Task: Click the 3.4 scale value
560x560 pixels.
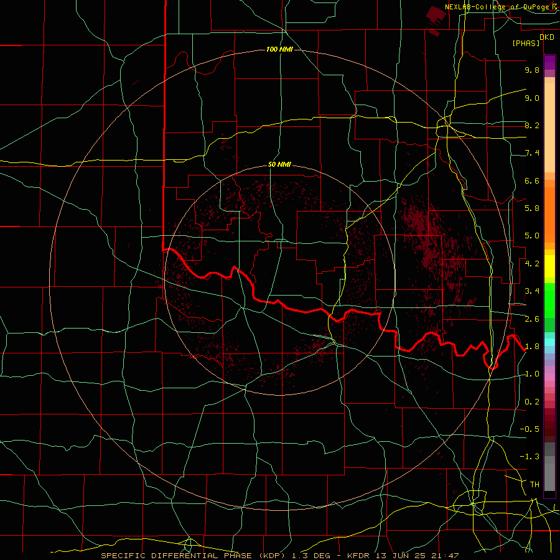Action: [x=532, y=291]
